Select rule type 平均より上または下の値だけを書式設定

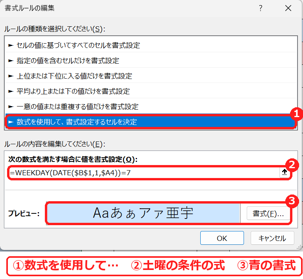coord(151,91)
